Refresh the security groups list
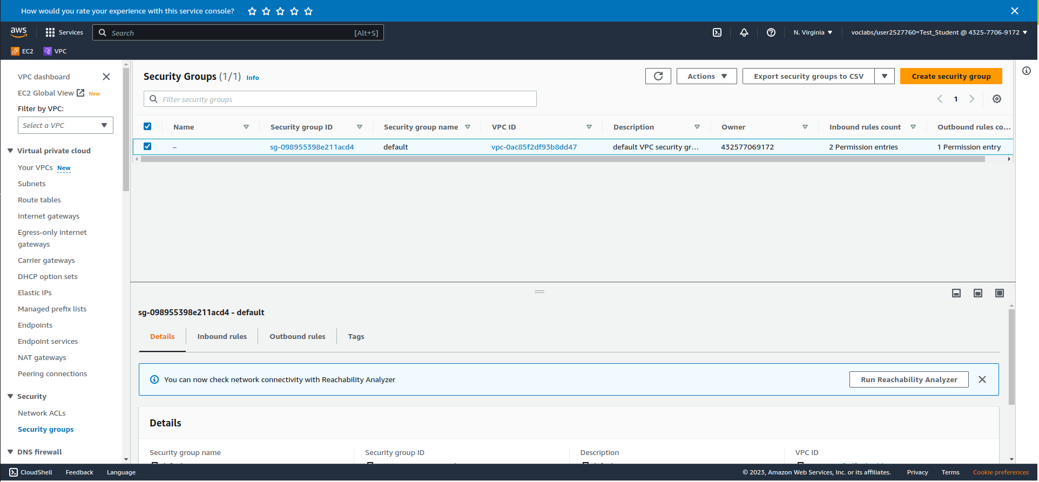 [658, 76]
